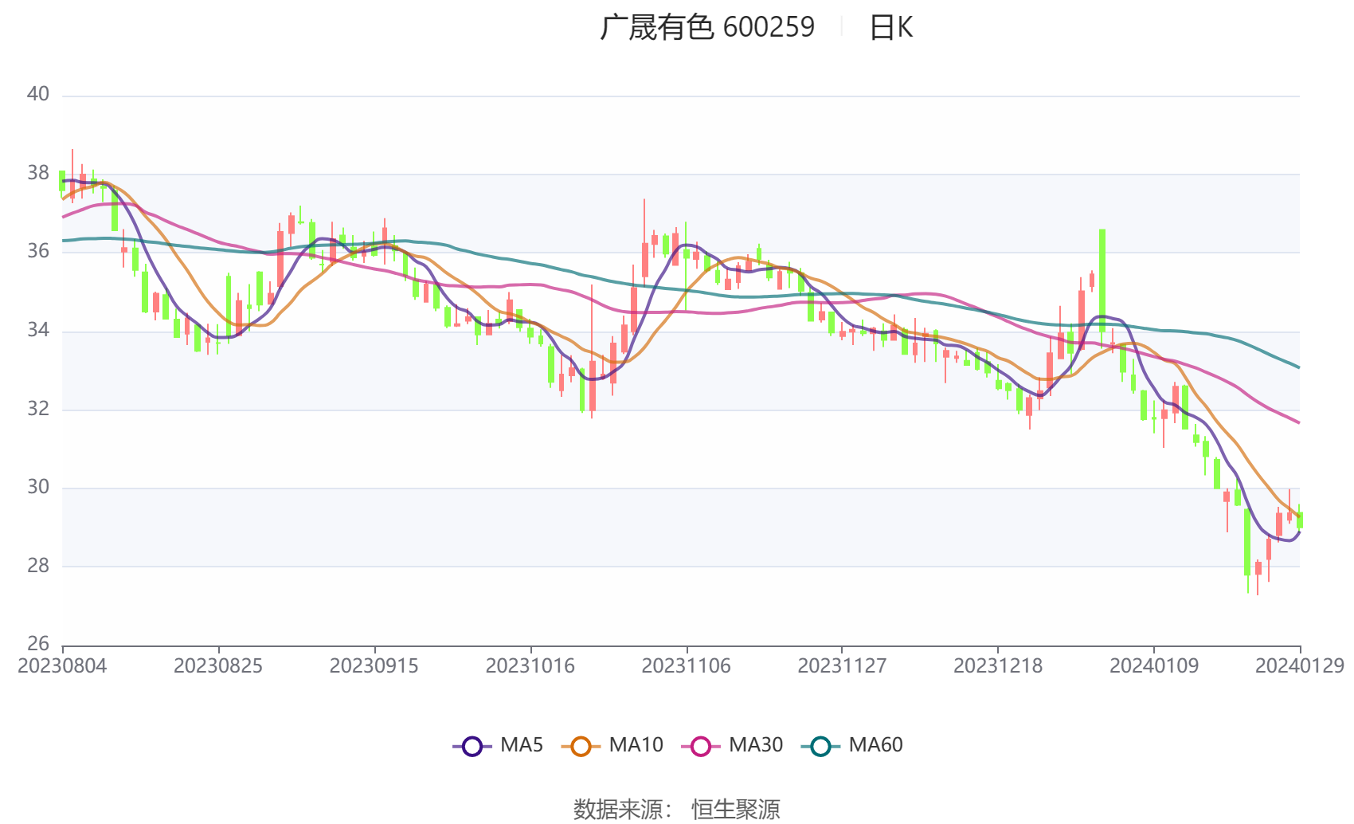Viewport: 1354px width, 824px height.
Task: Click the 日K label in the title
Action: click(890, 28)
